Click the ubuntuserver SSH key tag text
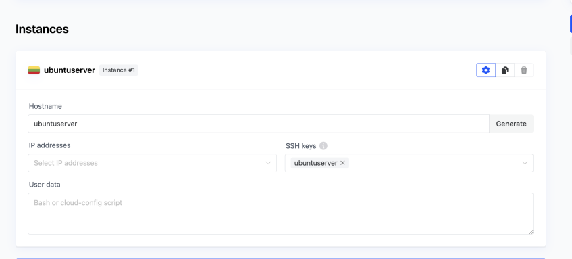The image size is (572, 259). click(315, 163)
